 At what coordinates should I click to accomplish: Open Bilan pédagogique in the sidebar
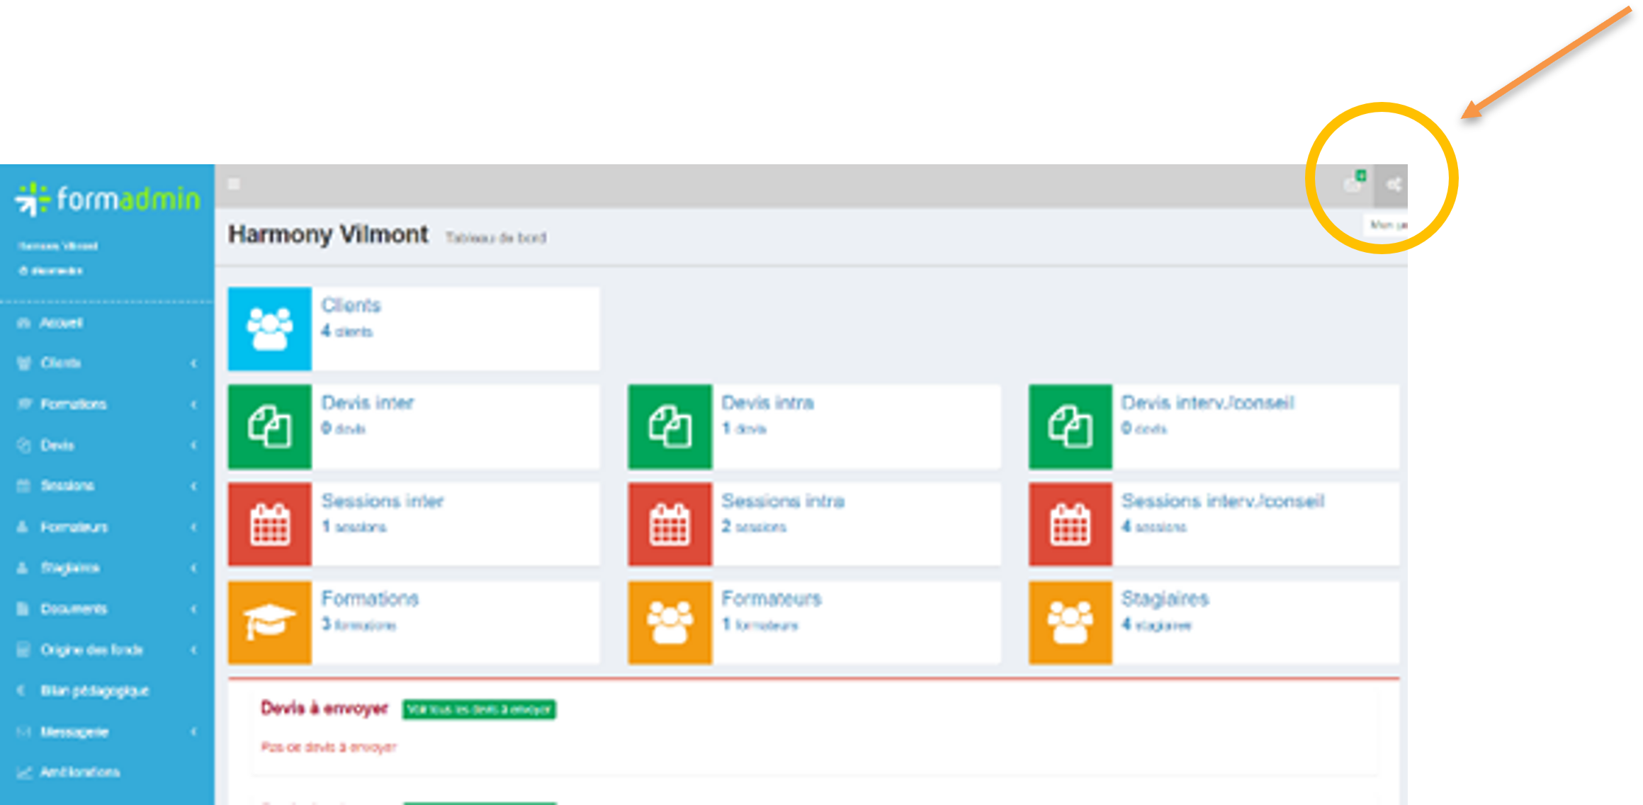coord(94,690)
